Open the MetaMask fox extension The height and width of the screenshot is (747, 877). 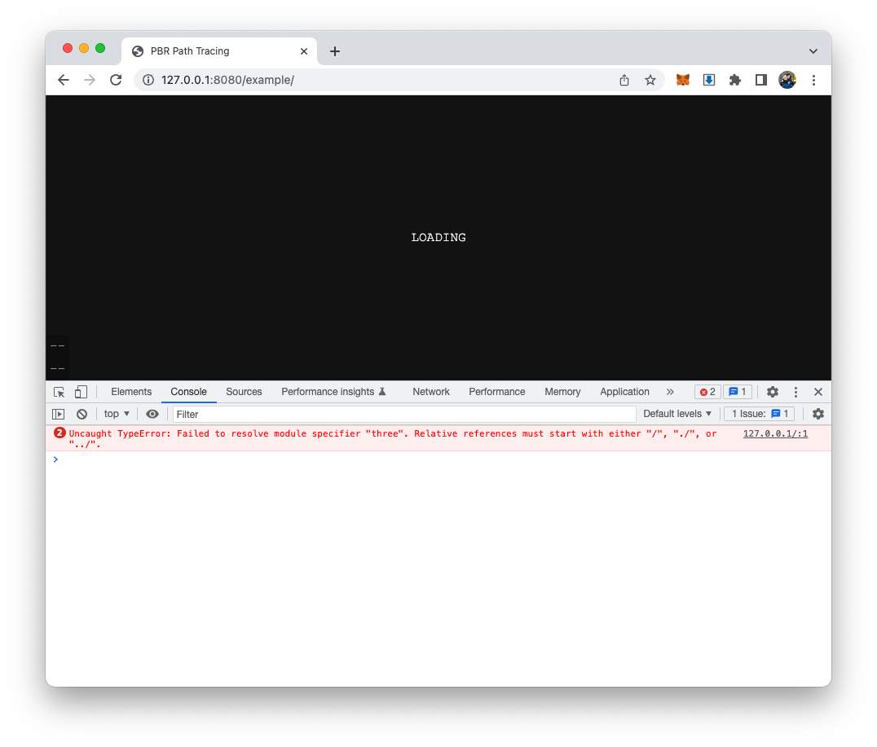(683, 80)
